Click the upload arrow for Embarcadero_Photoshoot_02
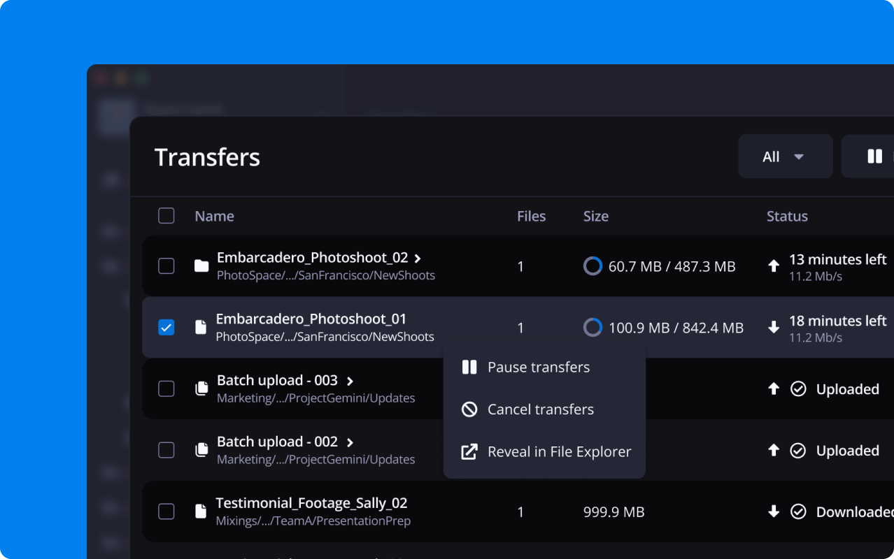 click(x=774, y=266)
